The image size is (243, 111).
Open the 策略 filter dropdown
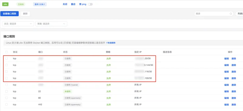pyautogui.click(x=51, y=24)
